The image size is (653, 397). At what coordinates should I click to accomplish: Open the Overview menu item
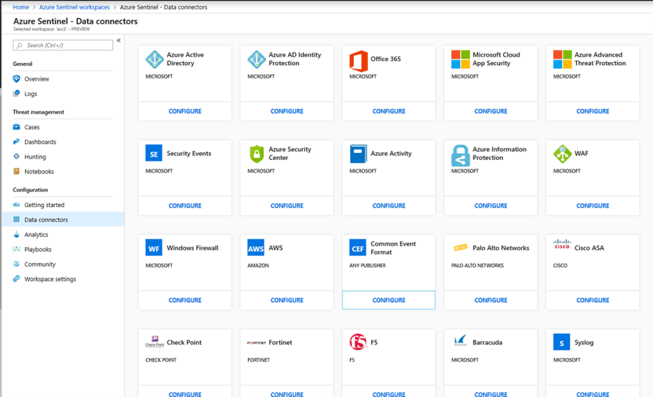[x=36, y=79]
